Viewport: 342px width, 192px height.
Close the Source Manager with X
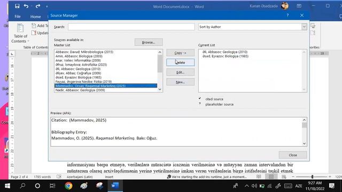click(x=302, y=15)
